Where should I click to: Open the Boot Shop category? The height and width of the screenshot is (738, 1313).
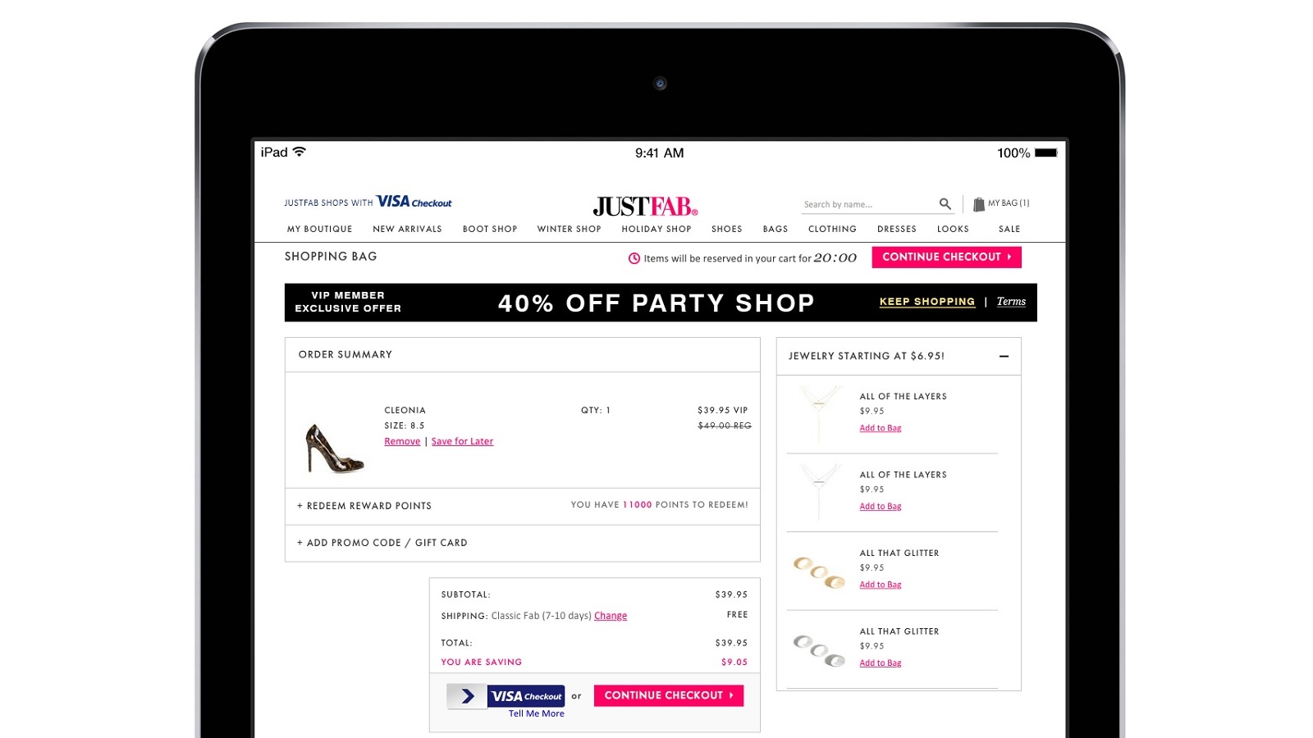(490, 230)
